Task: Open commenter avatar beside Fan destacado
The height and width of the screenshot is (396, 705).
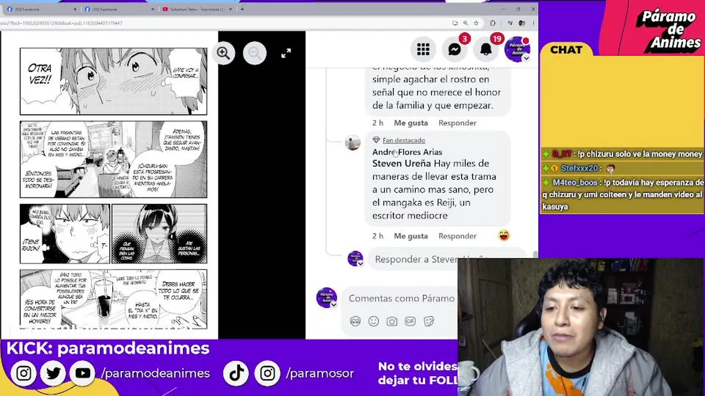Action: point(352,143)
